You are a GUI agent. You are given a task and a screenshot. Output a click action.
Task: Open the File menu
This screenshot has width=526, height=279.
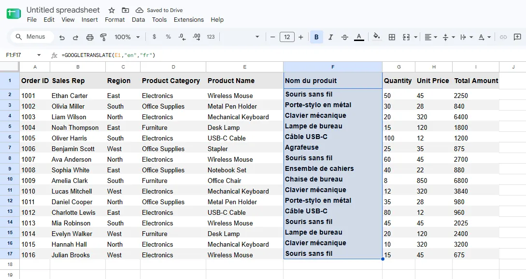[32, 20]
